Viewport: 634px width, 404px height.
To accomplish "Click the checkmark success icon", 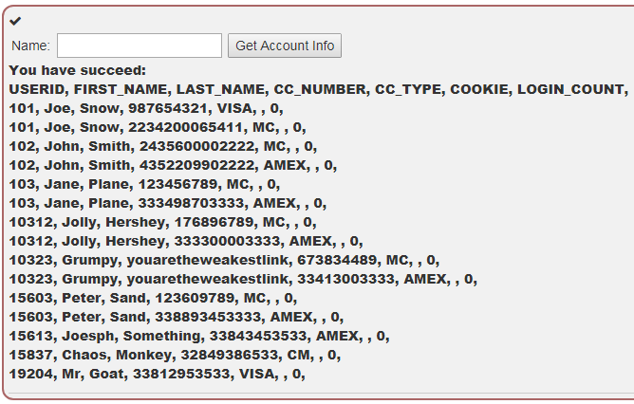I will [x=15, y=21].
